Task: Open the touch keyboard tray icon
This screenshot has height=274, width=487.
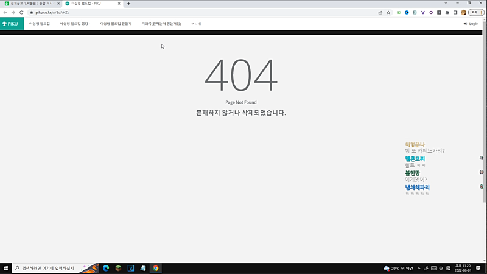Action: 434,268
